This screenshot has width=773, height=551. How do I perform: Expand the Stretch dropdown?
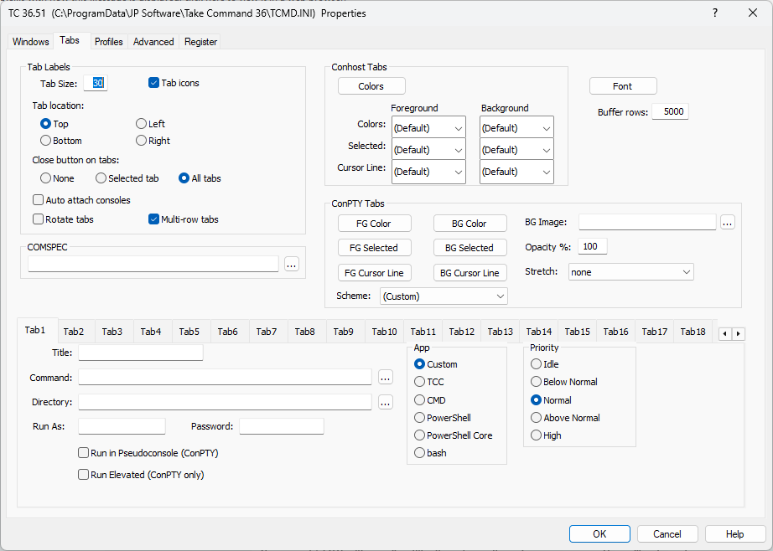(x=631, y=272)
